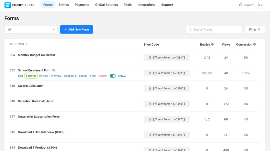Open School Enrollment Form title

point(35,70)
